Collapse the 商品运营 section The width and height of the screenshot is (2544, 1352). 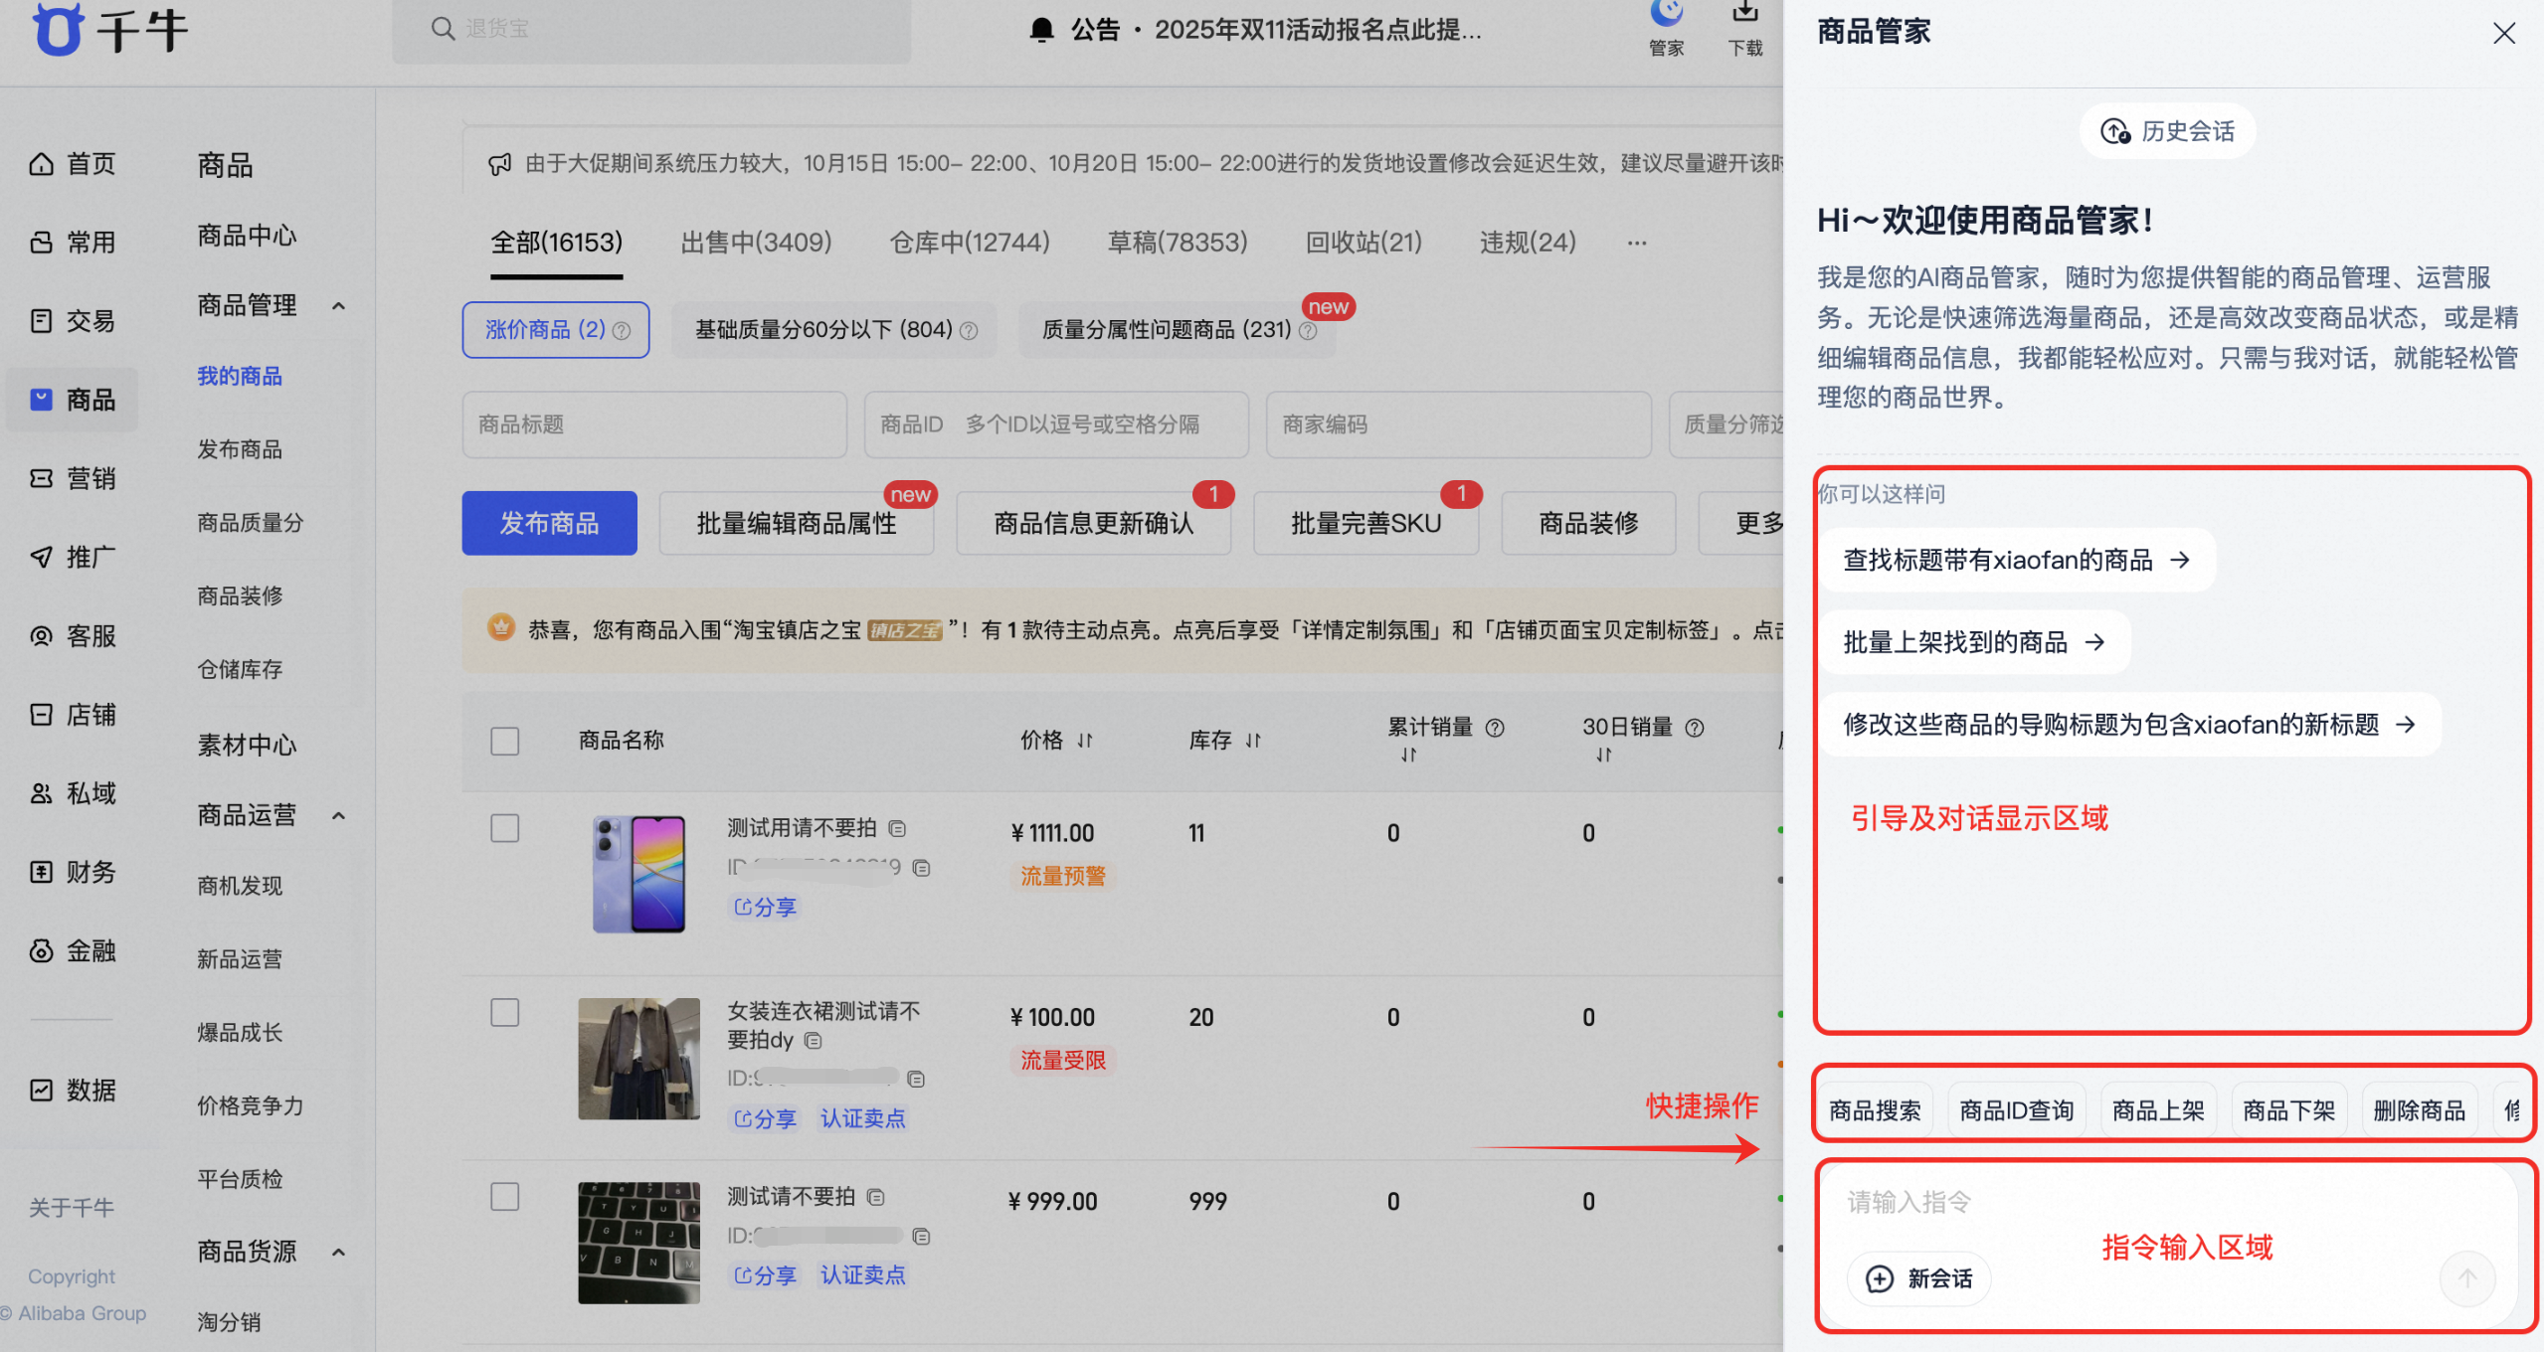[x=338, y=815]
